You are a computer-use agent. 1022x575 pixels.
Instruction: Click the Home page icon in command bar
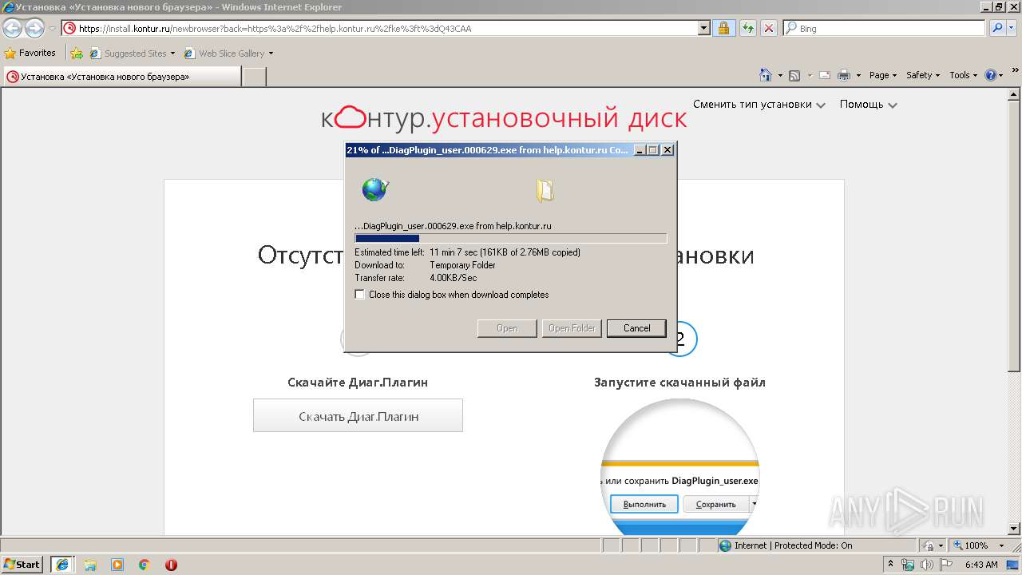[x=766, y=75]
